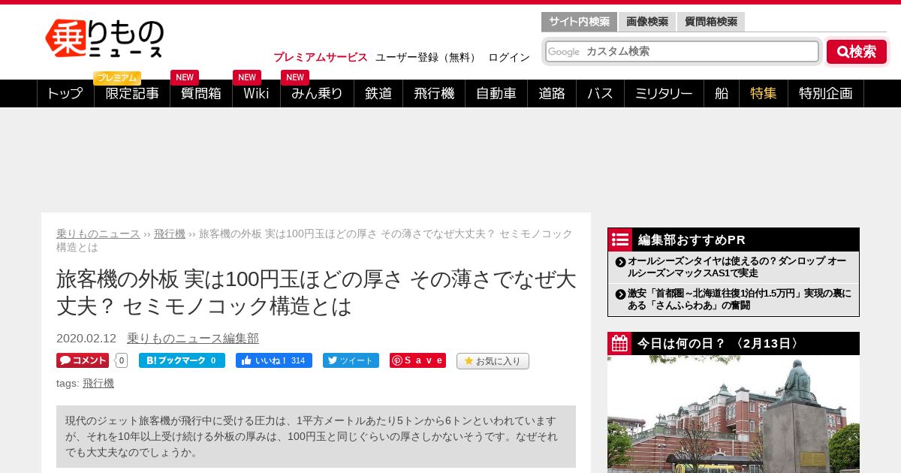This screenshot has height=473, width=901.
Task: Click the Twitter ツイート button
Action: click(x=351, y=360)
